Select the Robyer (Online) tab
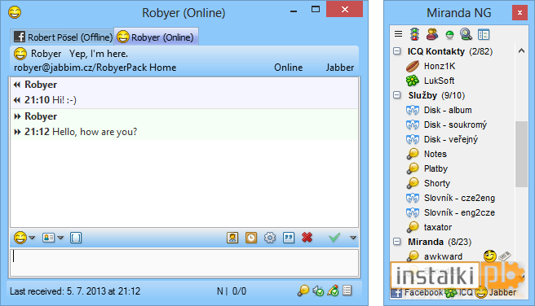The width and height of the screenshot is (535, 306). pos(156,37)
